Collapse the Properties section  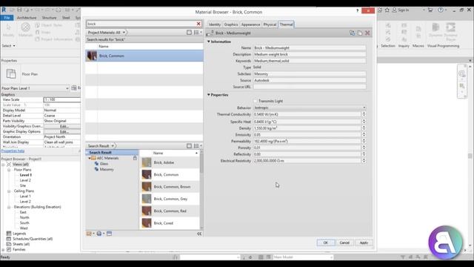click(x=209, y=95)
